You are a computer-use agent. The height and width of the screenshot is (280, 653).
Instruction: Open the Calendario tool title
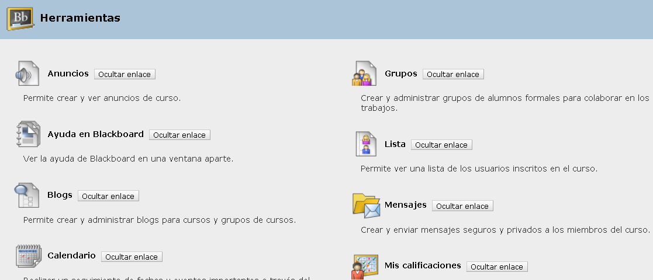click(x=71, y=256)
